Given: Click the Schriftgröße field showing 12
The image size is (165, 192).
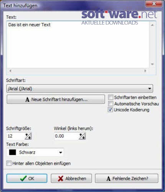Looking at the screenshot, I should point(16,136).
